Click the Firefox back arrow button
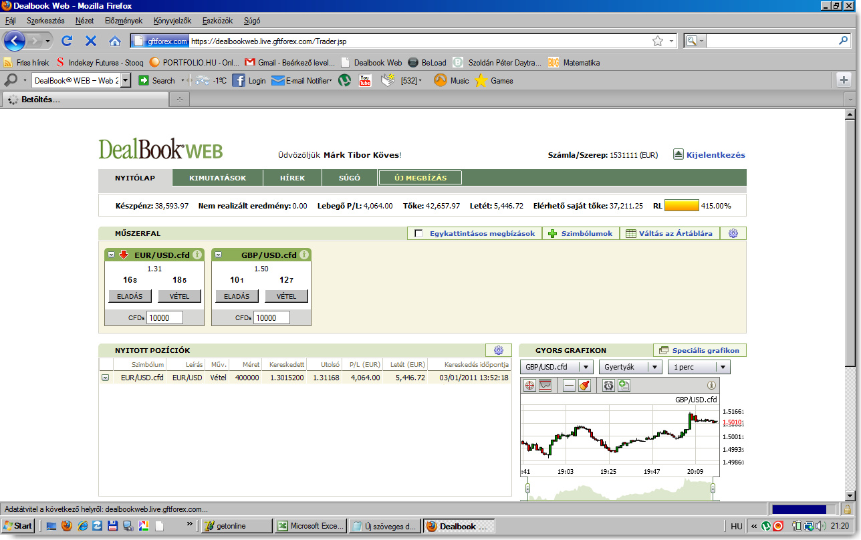The height and width of the screenshot is (540, 861). [14, 41]
